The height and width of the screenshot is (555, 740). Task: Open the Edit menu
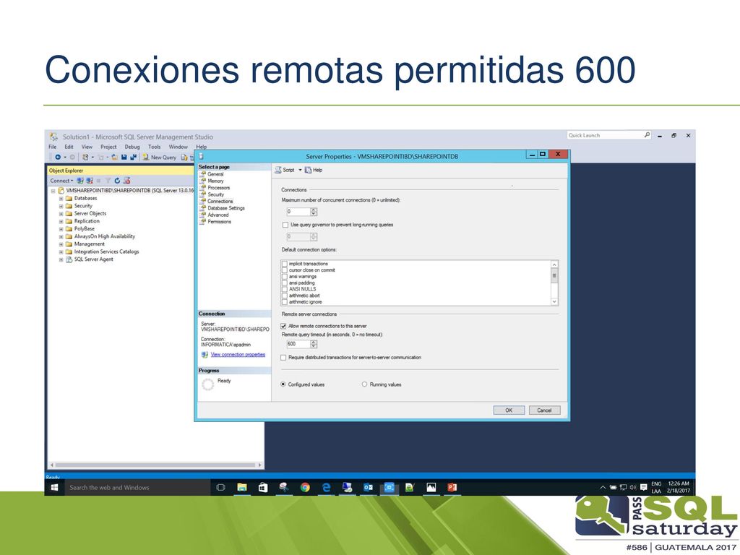point(69,147)
